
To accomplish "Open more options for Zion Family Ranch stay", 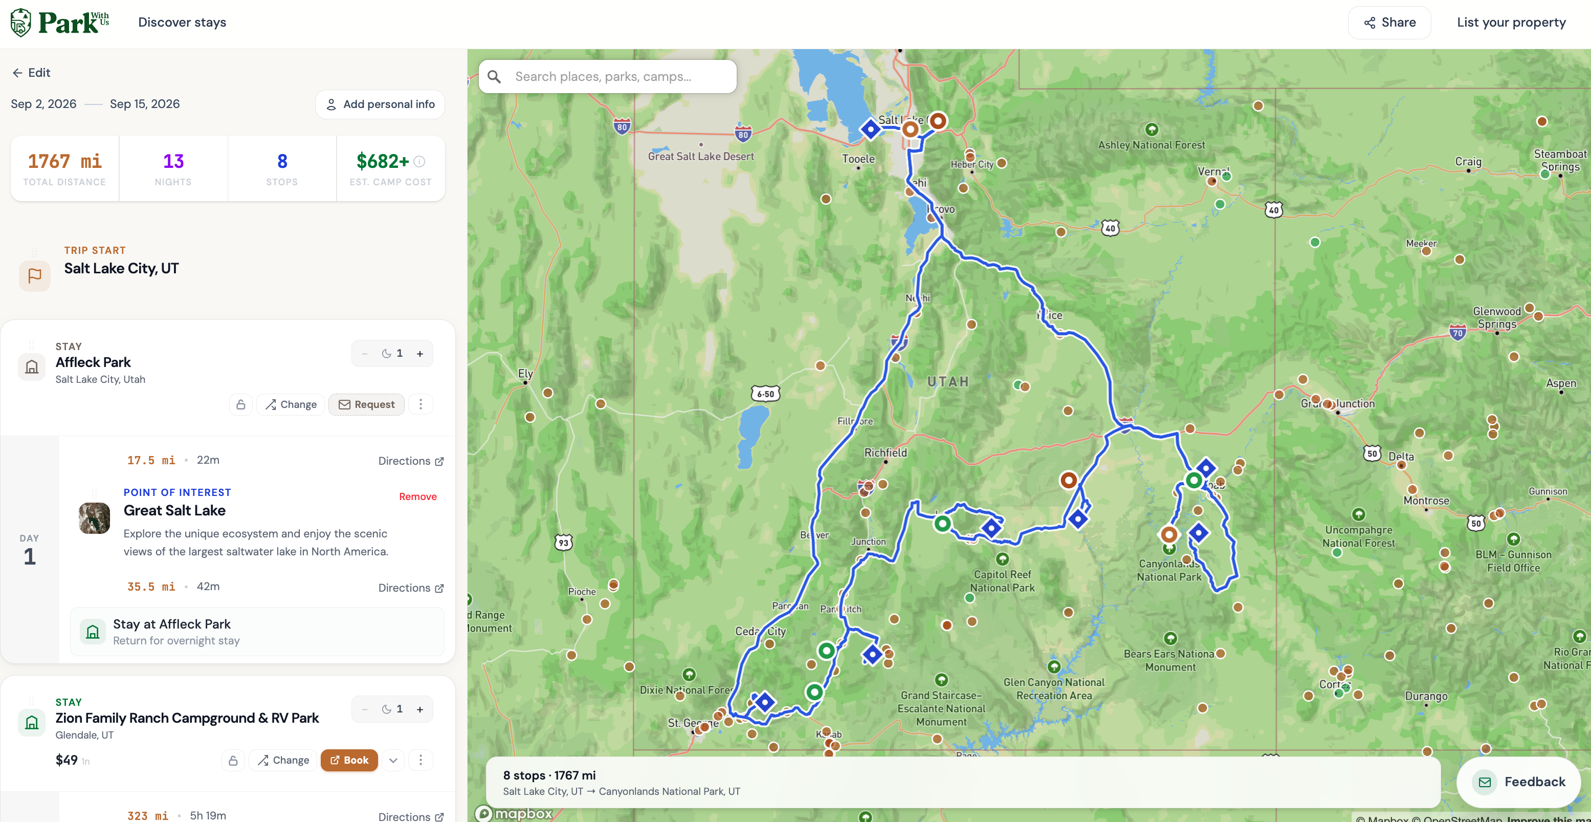I will click(421, 760).
